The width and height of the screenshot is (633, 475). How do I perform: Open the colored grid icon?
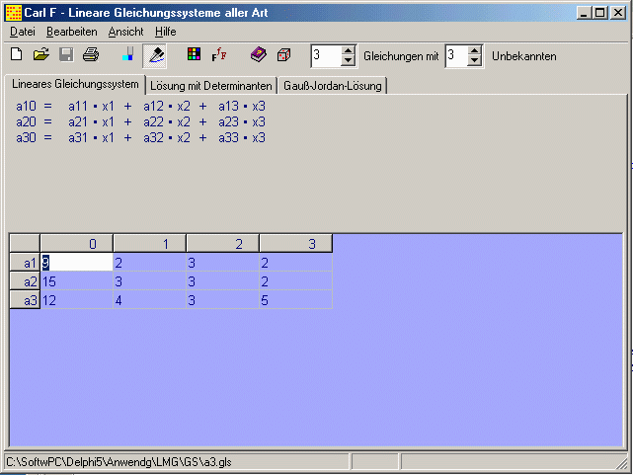pyautogui.click(x=194, y=55)
